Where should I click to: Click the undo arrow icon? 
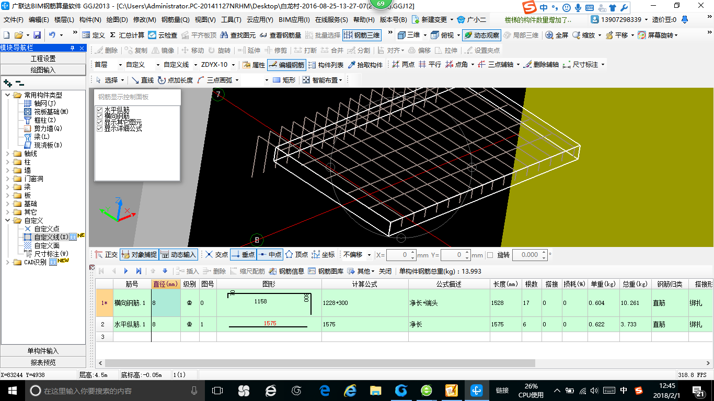point(52,35)
